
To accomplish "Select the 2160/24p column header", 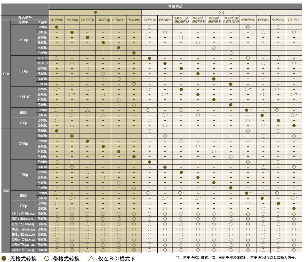I will [119, 20].
